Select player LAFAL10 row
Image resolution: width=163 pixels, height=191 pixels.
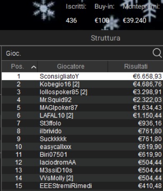pos(82,115)
